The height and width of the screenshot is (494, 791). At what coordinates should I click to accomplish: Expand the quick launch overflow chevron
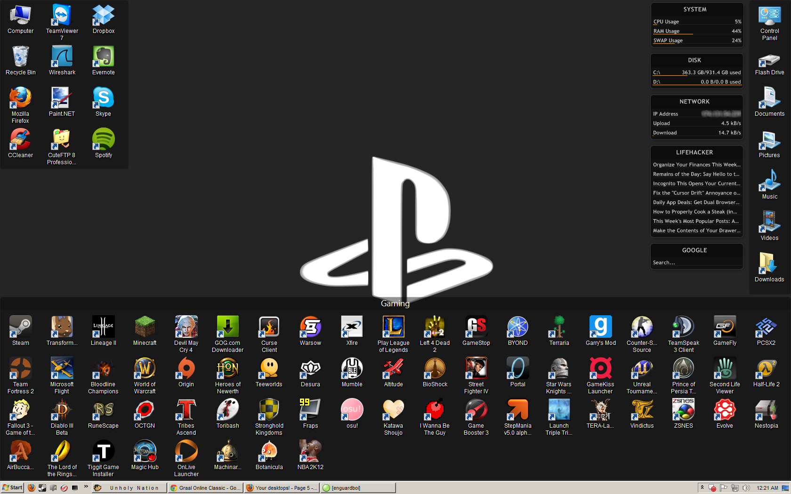(x=86, y=487)
